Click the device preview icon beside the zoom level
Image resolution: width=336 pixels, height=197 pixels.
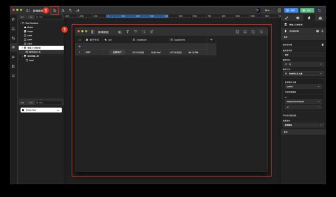pyautogui.click(x=279, y=10)
